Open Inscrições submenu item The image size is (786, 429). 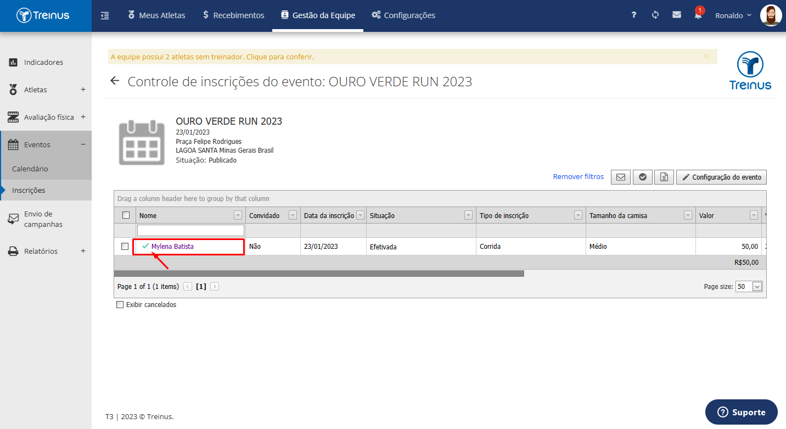(x=29, y=190)
